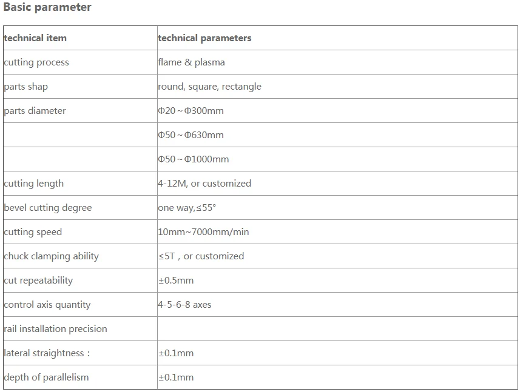Click the 'depth of parallelism' label
520x392 pixels.
46,377
